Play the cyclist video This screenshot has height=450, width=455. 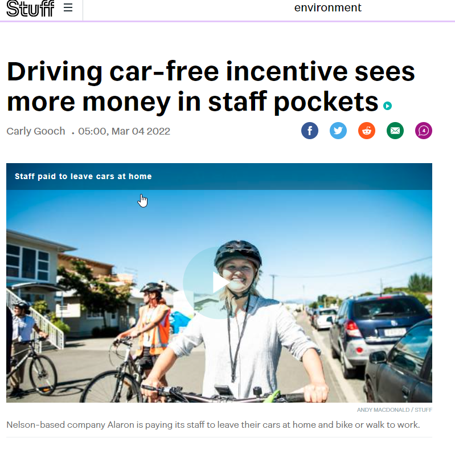219,282
